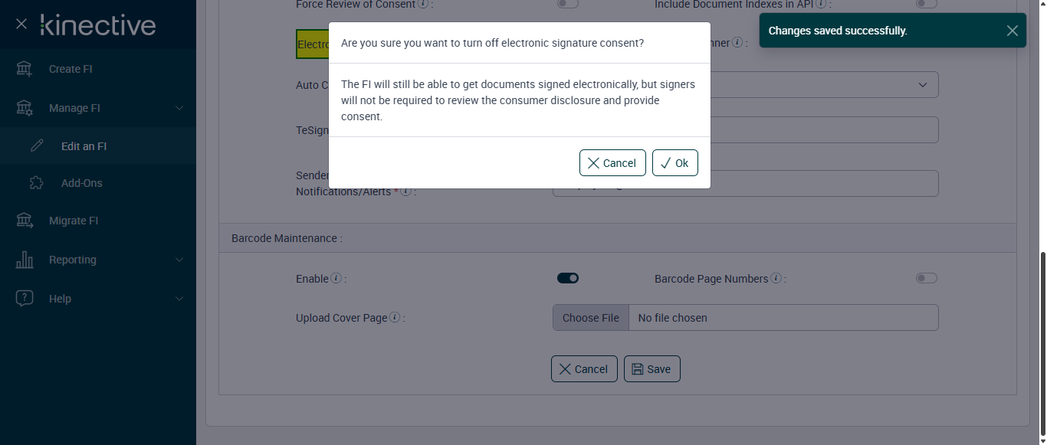This screenshot has height=445, width=1047.
Task: Click the Help question bubble icon
Action: 25,299
